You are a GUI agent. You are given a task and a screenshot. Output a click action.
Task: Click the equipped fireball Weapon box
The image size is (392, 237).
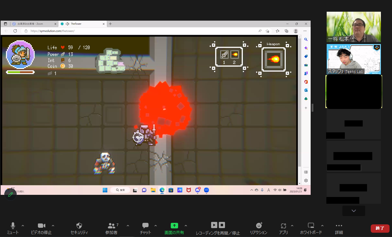click(x=273, y=59)
